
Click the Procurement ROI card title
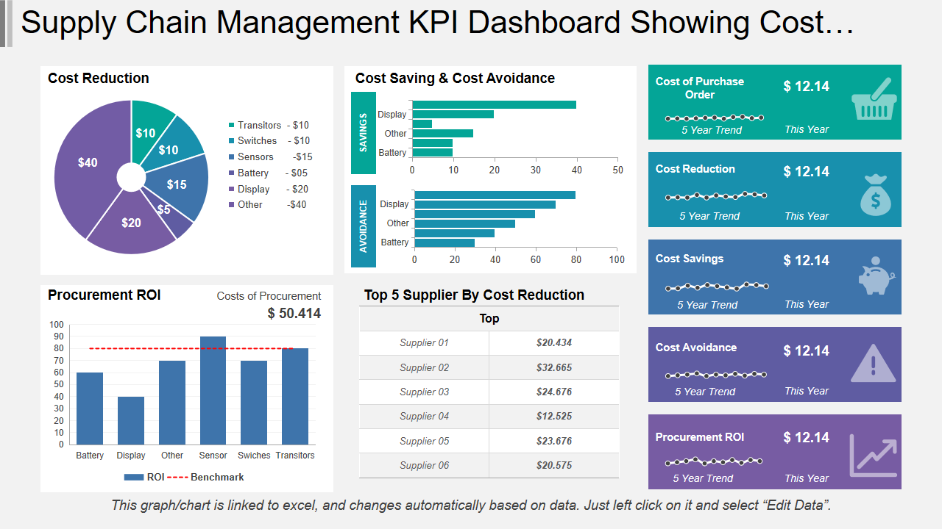coord(700,437)
